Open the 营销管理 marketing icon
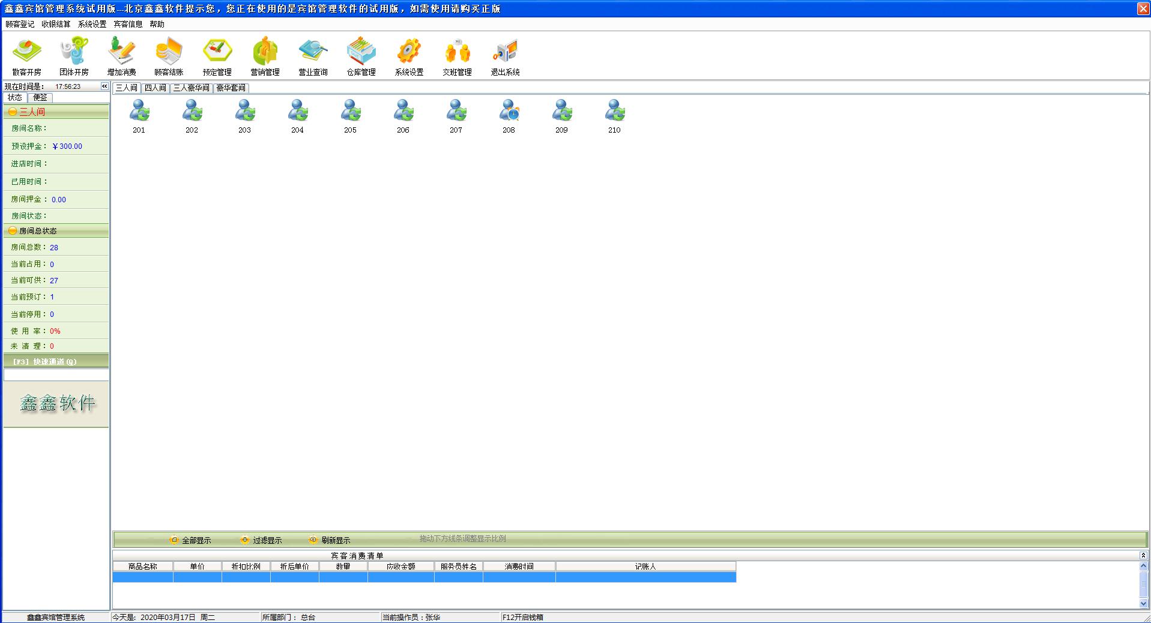The width and height of the screenshot is (1151, 623). click(x=265, y=56)
